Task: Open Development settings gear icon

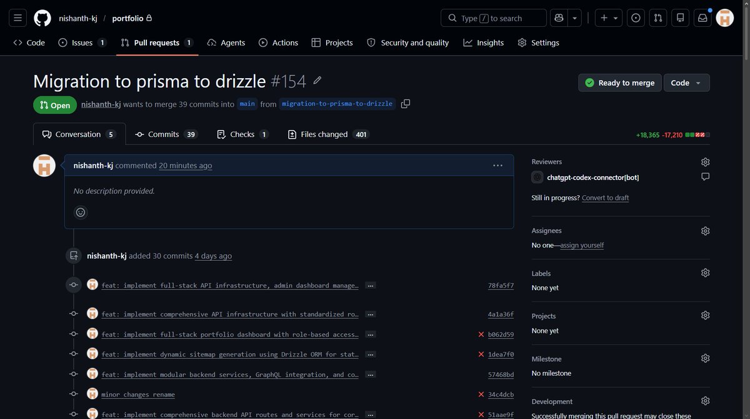Action: [705, 401]
